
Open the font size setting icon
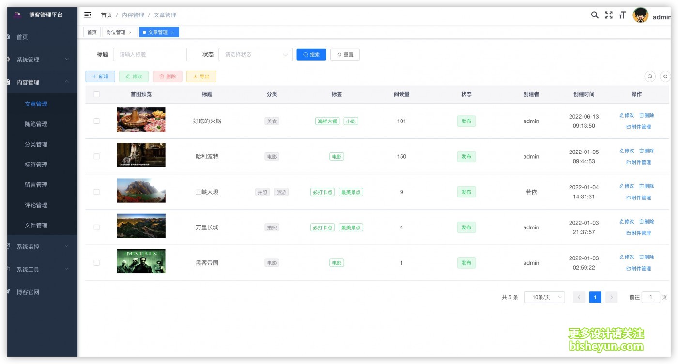[x=622, y=15]
